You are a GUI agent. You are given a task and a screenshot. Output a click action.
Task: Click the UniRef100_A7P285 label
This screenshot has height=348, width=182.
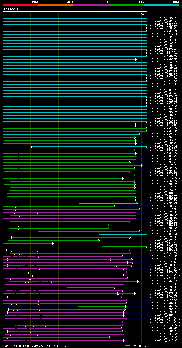coord(163,112)
